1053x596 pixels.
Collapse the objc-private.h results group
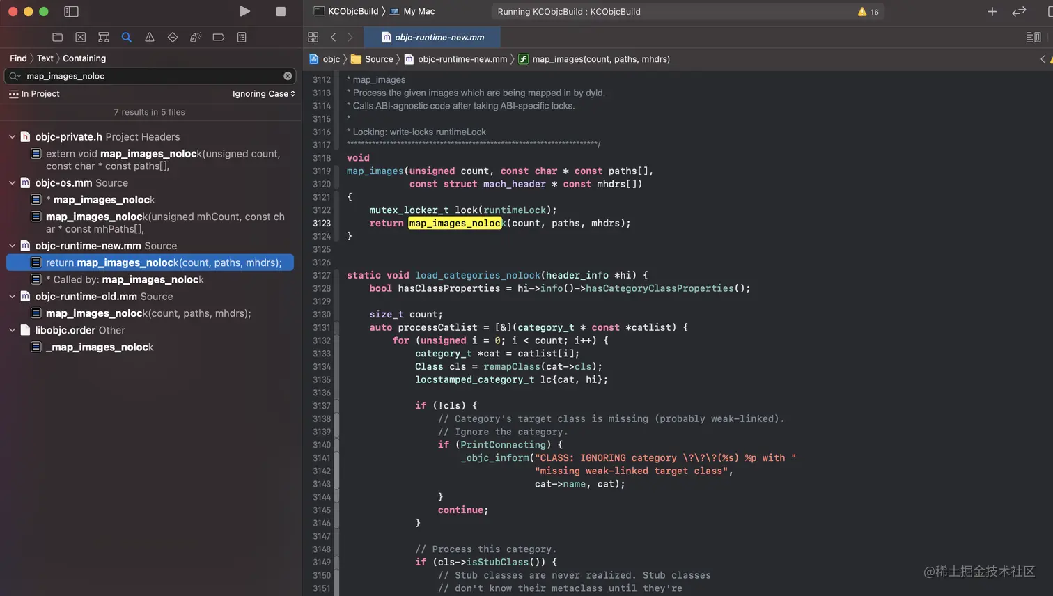pos(12,136)
